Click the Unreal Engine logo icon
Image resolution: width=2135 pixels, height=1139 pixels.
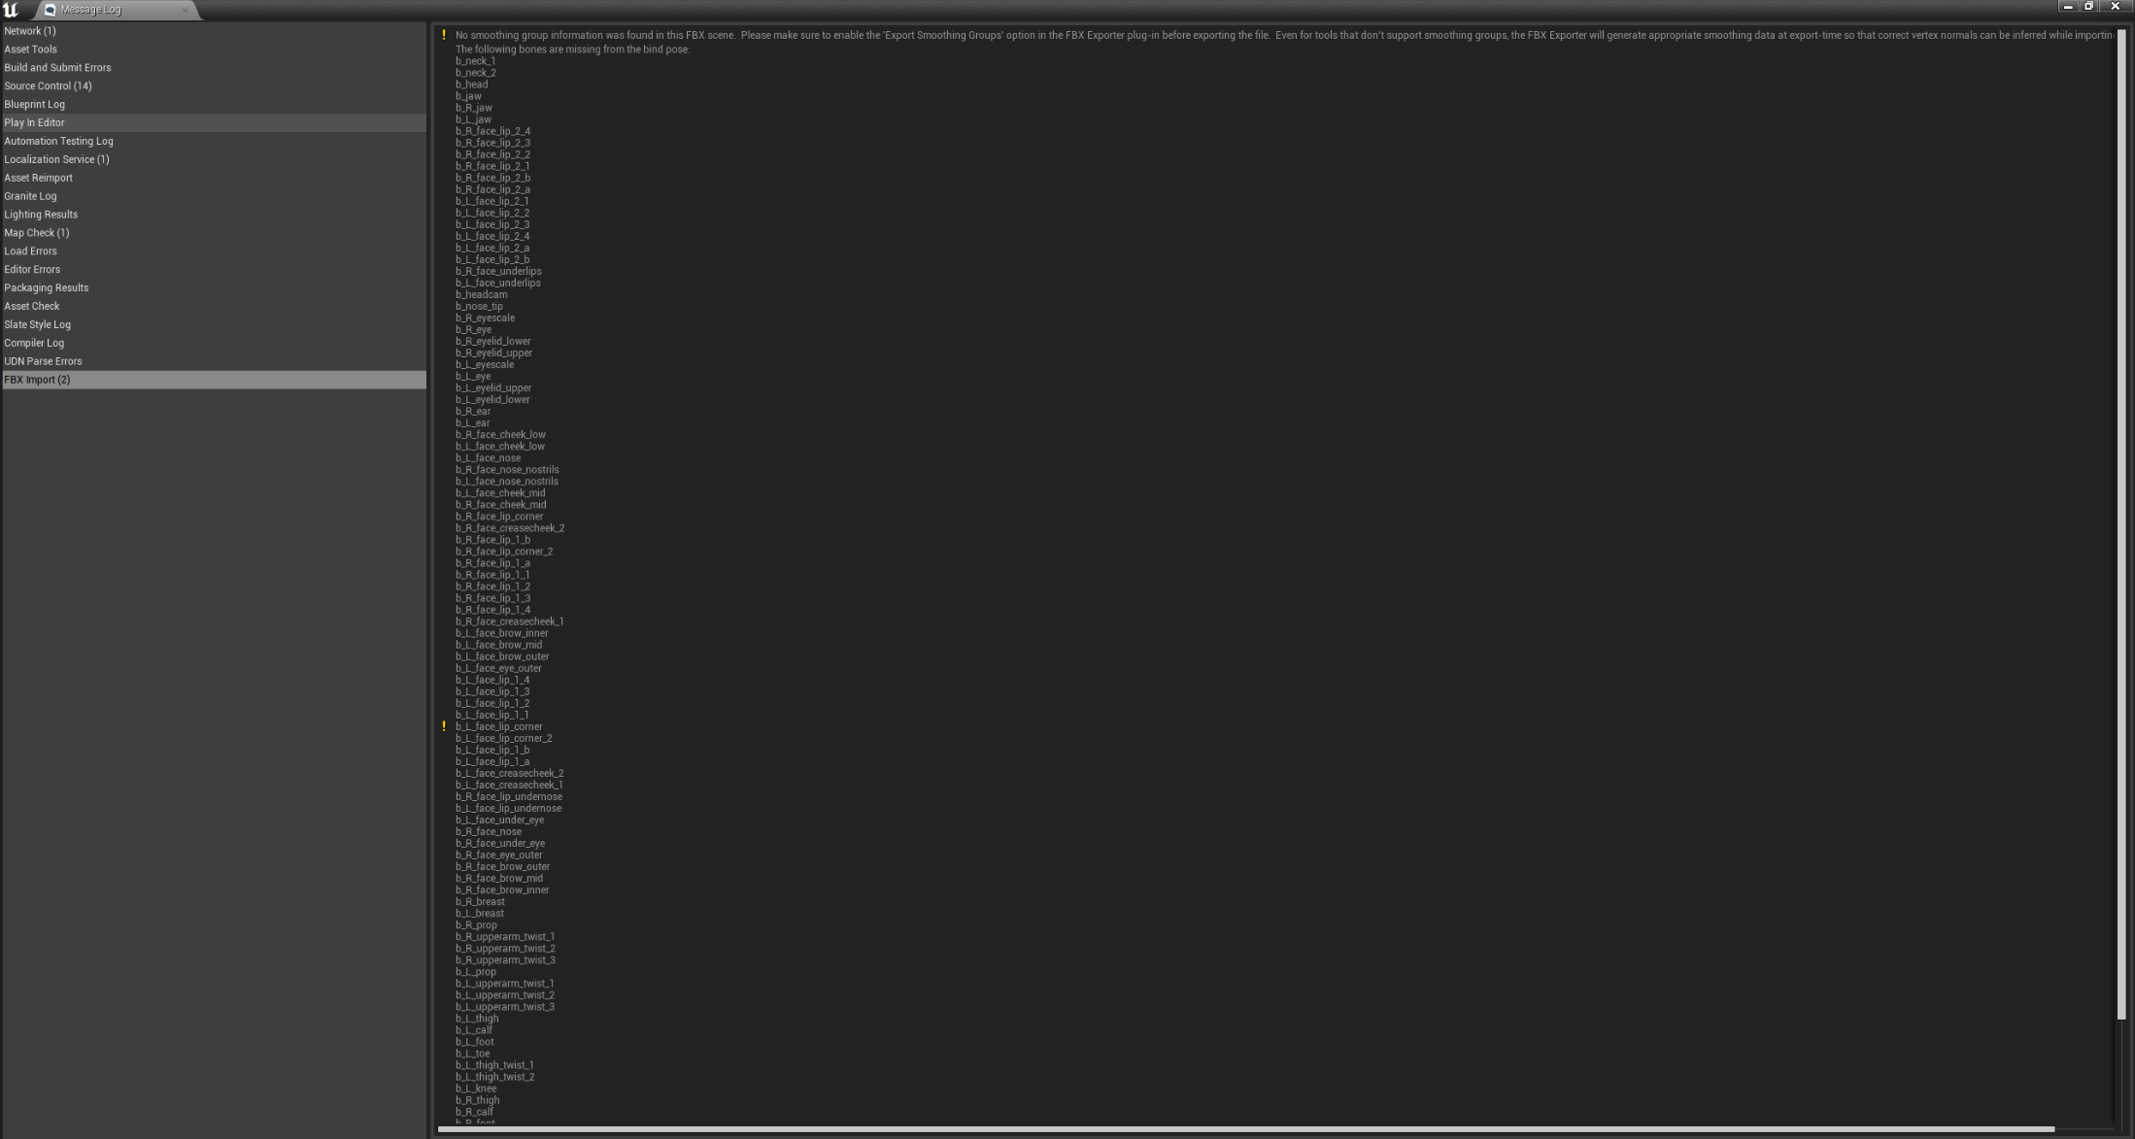[11, 9]
